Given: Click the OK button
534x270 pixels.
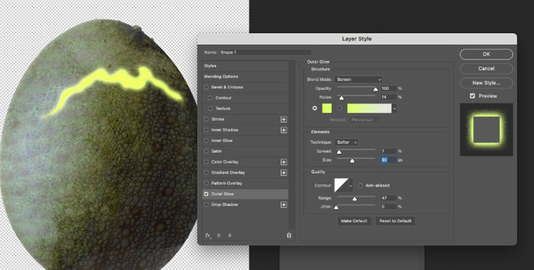Looking at the screenshot, I should point(486,54).
